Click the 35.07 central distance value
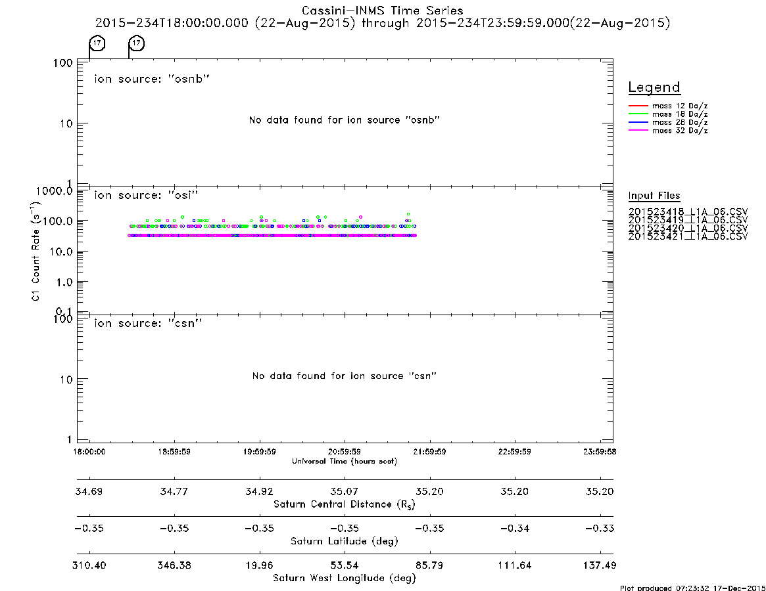This screenshot has height=591, width=766. pos(345,491)
